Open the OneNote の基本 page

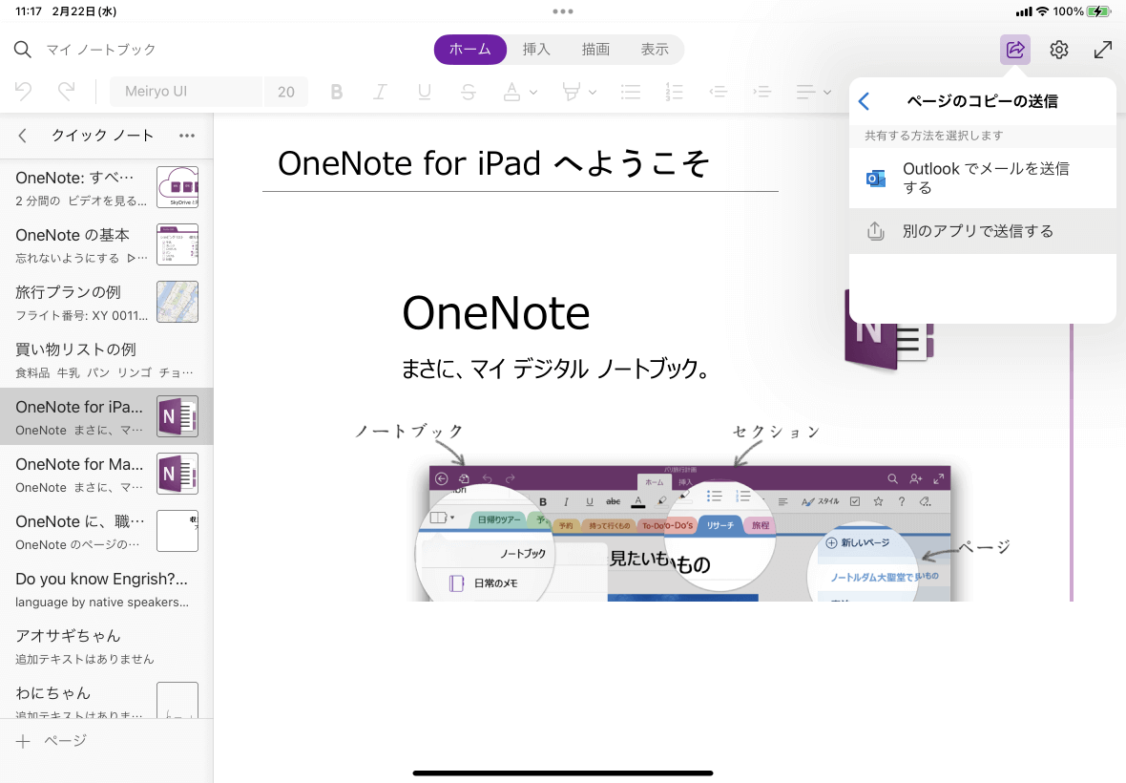[106, 245]
